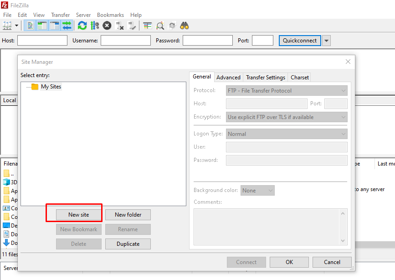395x280 pixels.
Task: Open the Encryption dropdown
Action: [x=287, y=117]
